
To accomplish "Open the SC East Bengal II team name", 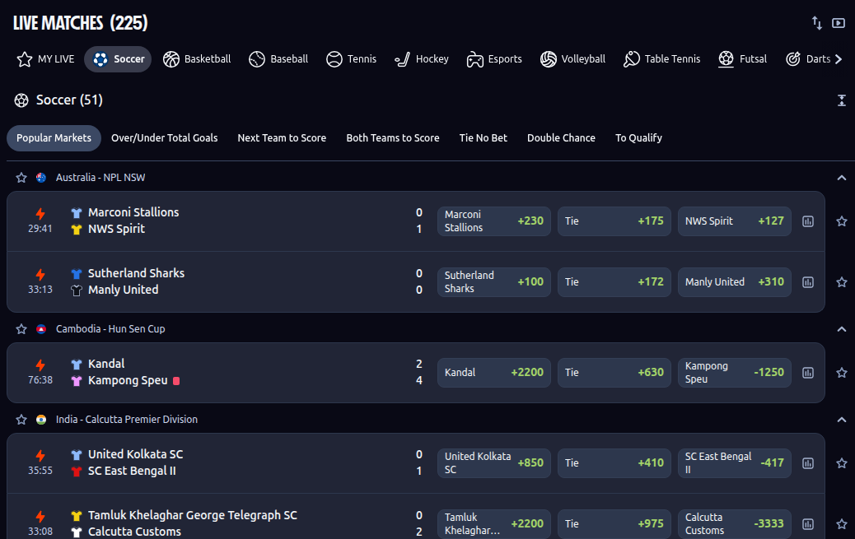I will (x=132, y=471).
